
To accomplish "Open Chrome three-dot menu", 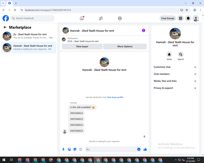I will (x=200, y=10).
